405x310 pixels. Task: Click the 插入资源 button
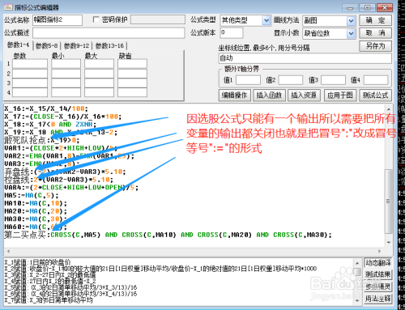(304, 96)
